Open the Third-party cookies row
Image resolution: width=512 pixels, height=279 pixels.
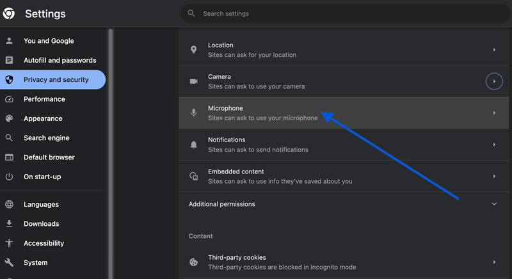(344, 262)
